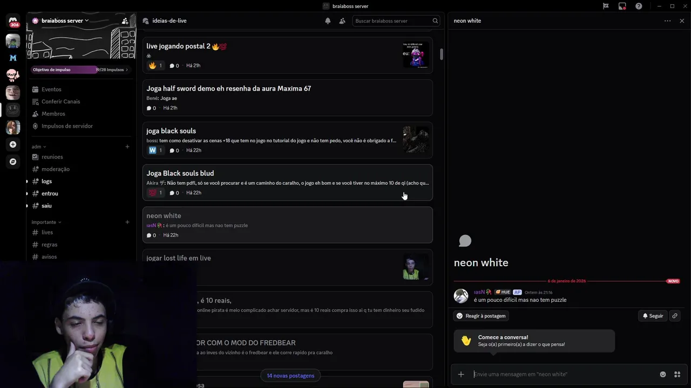Collapse the importante channel category
Viewport: 691px width, 388px height.
46,222
